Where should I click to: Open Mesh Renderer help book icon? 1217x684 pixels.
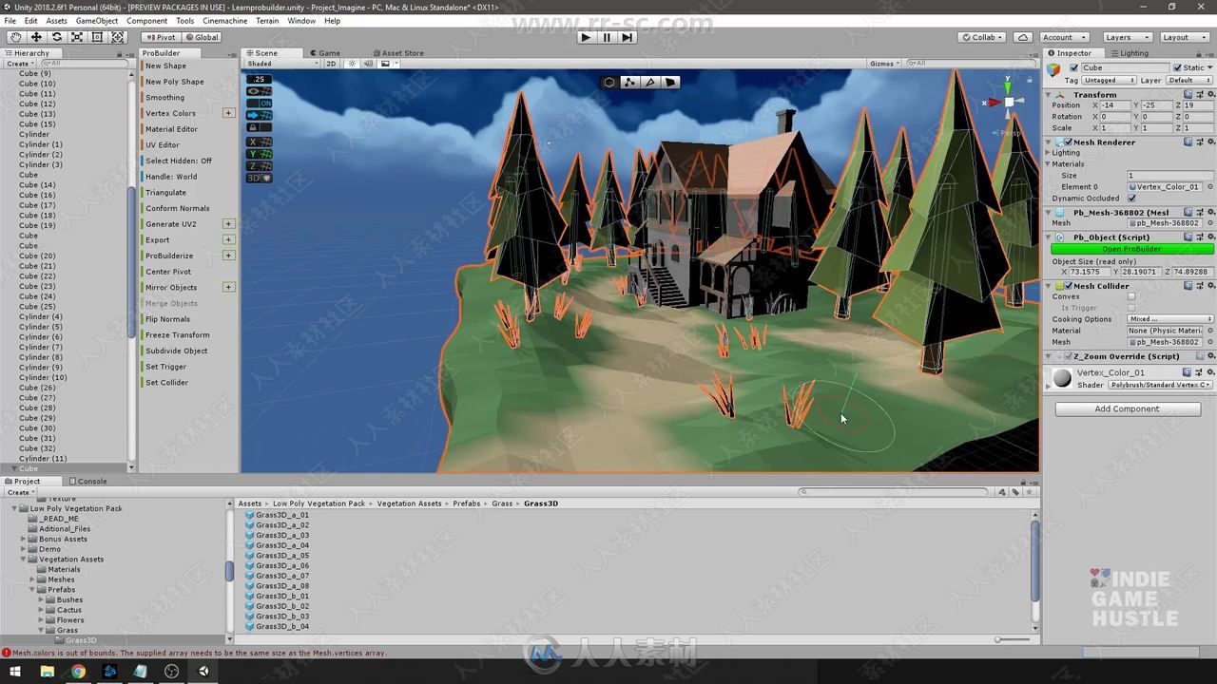[x=1188, y=142]
